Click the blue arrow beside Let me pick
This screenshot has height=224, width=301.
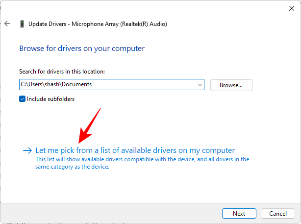point(27,150)
